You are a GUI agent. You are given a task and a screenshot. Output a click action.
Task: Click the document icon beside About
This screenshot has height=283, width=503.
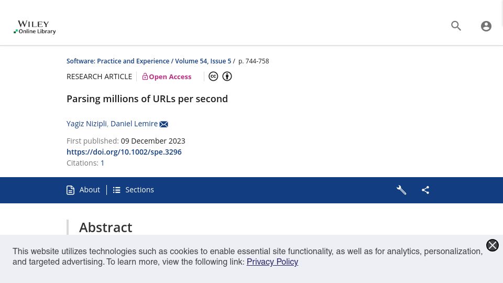(x=70, y=190)
